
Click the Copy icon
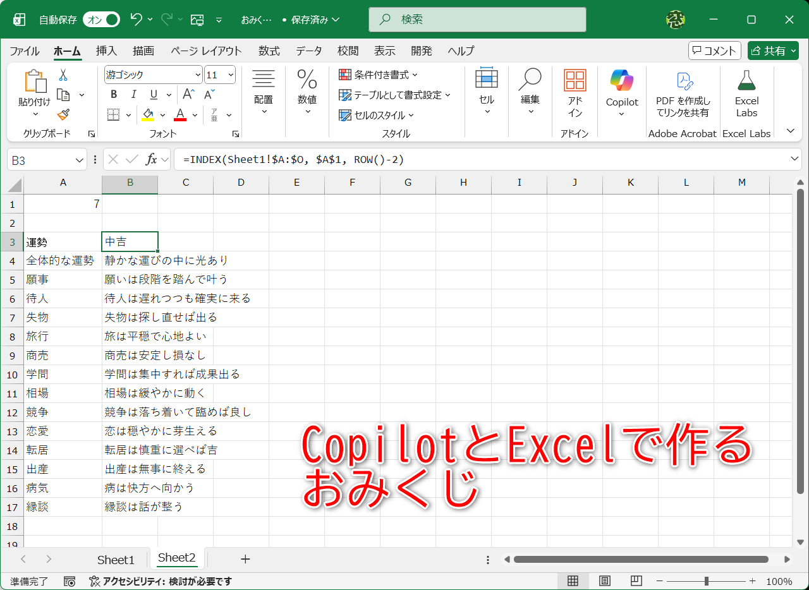[63, 95]
